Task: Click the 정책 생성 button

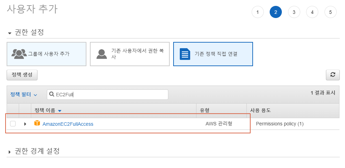Action: (22, 75)
